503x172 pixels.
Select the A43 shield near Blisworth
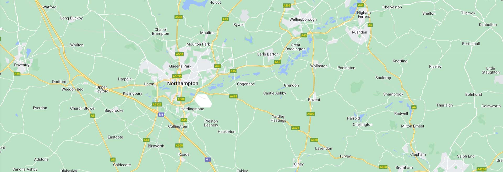(x=146, y=140)
